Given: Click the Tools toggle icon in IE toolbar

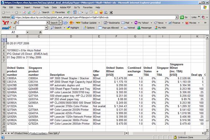Looking at the screenshot, I should (75, 12).
